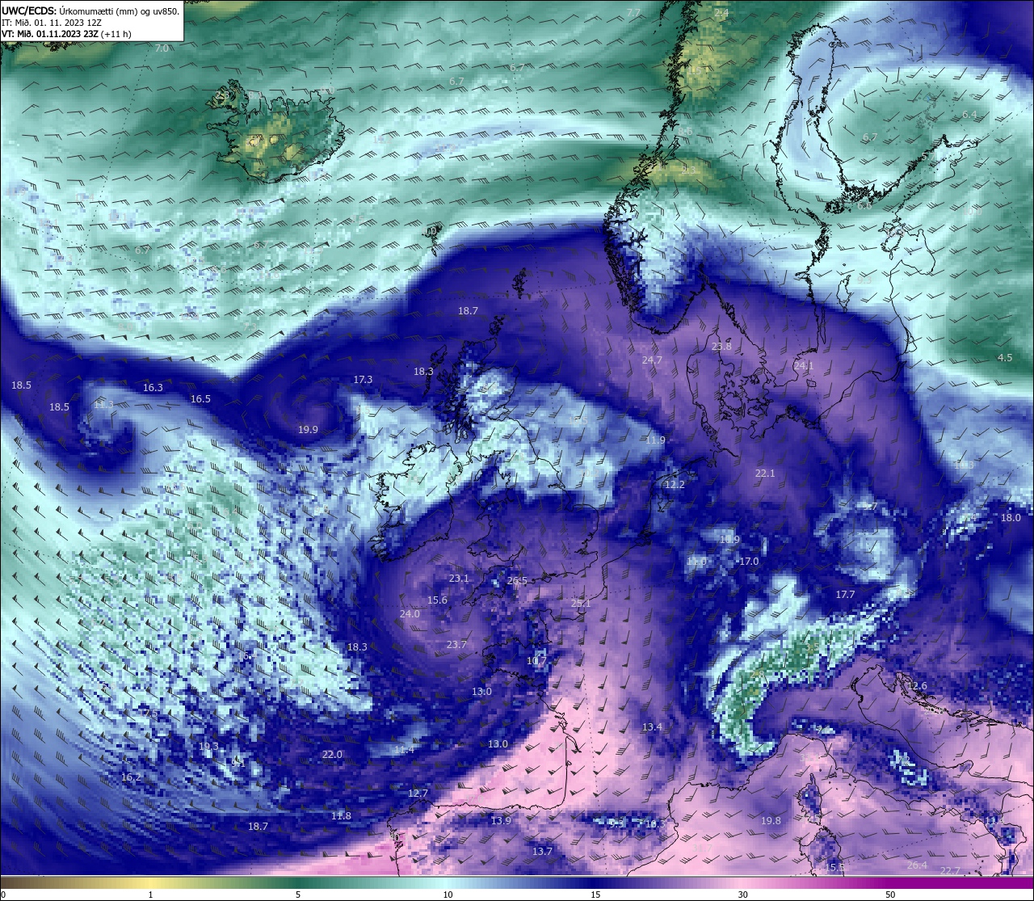The image size is (1034, 901).
Task: Click the 26.5 value on the map
Action: [517, 581]
